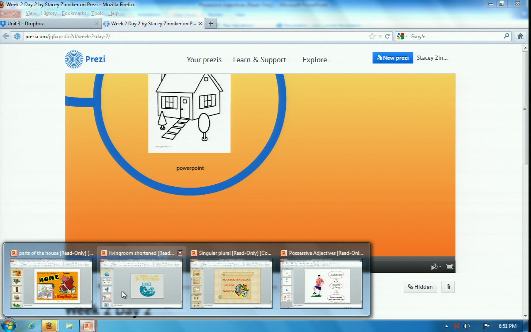Enter Prezi fullscreen mode
This screenshot has height=332, width=531.
[449, 267]
